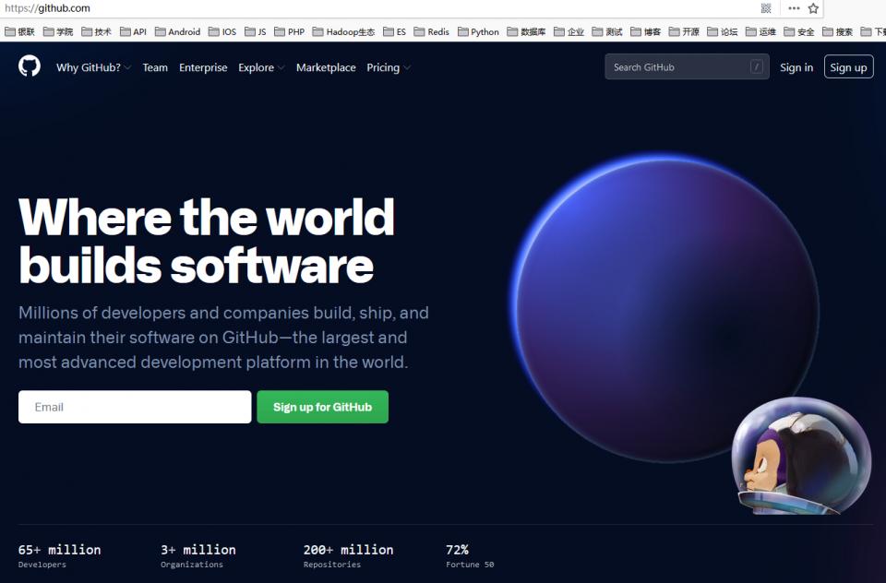Image resolution: width=886 pixels, height=583 pixels.
Task: Open the three-dots page actions menu
Action: [794, 8]
